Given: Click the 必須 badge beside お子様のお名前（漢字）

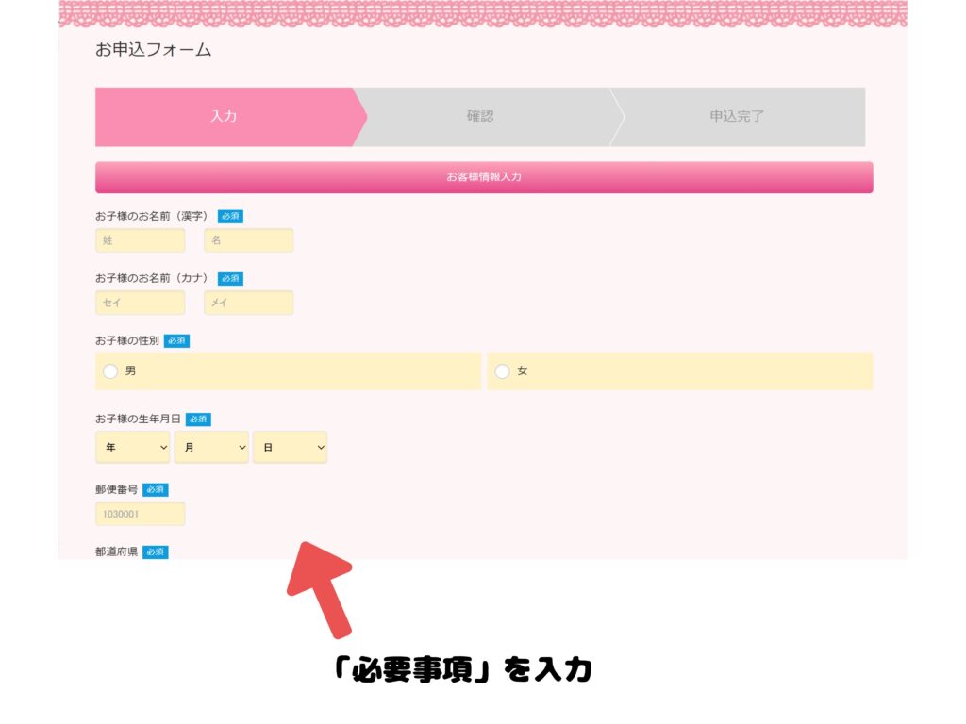Looking at the screenshot, I should tap(230, 216).
